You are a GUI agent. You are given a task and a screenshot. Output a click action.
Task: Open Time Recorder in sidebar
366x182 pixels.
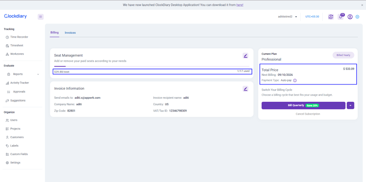19,37
